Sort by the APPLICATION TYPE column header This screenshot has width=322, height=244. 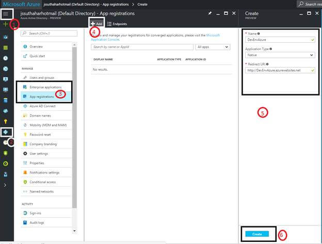169,59
